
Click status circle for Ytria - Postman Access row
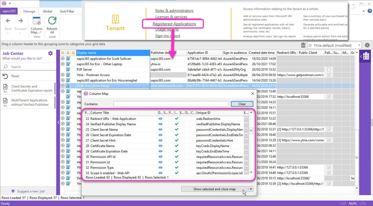pyautogui.click(x=63, y=75)
